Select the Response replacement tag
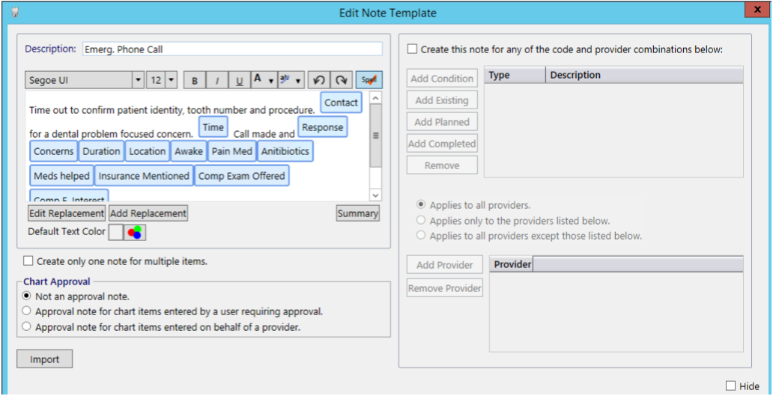 [x=323, y=127]
